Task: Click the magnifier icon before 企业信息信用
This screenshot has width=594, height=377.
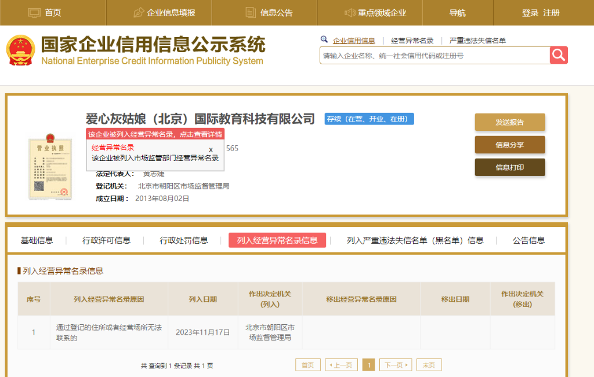Action: pos(325,39)
